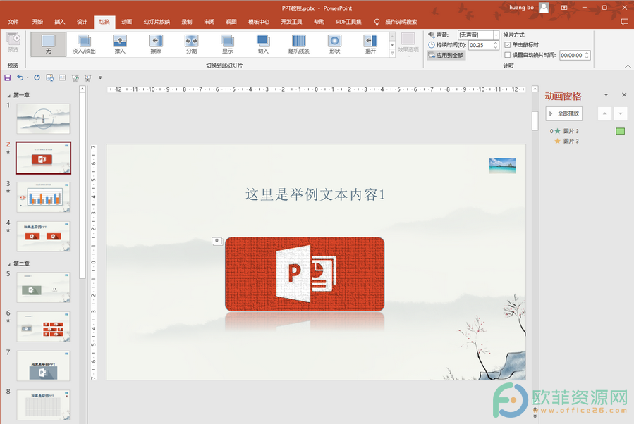Click the title text 这里是举例文本内容1
This screenshot has height=424, width=634.
point(315,194)
